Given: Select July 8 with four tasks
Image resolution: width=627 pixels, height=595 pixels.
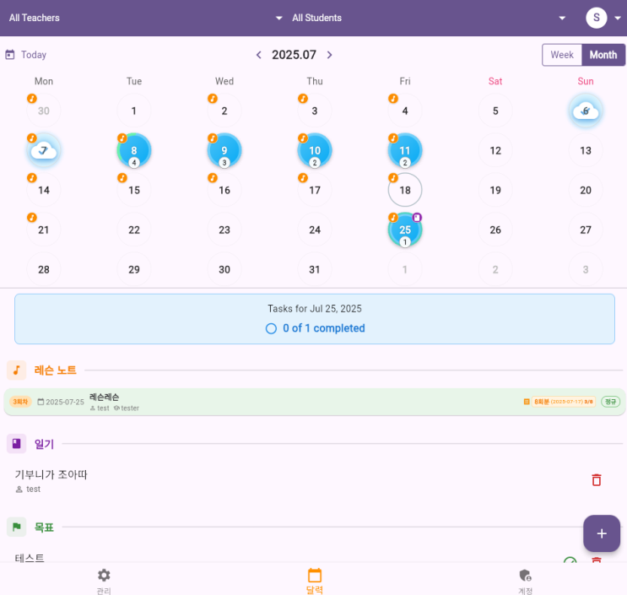Looking at the screenshot, I should click(134, 150).
